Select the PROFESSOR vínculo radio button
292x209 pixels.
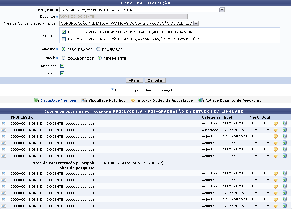click(x=98, y=49)
